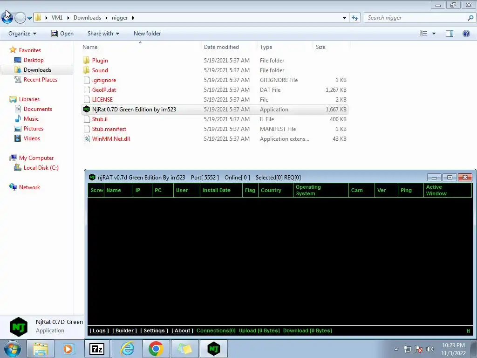This screenshot has height=358, width=477.
Task: Click the volume speaker tray icon
Action: click(429, 349)
